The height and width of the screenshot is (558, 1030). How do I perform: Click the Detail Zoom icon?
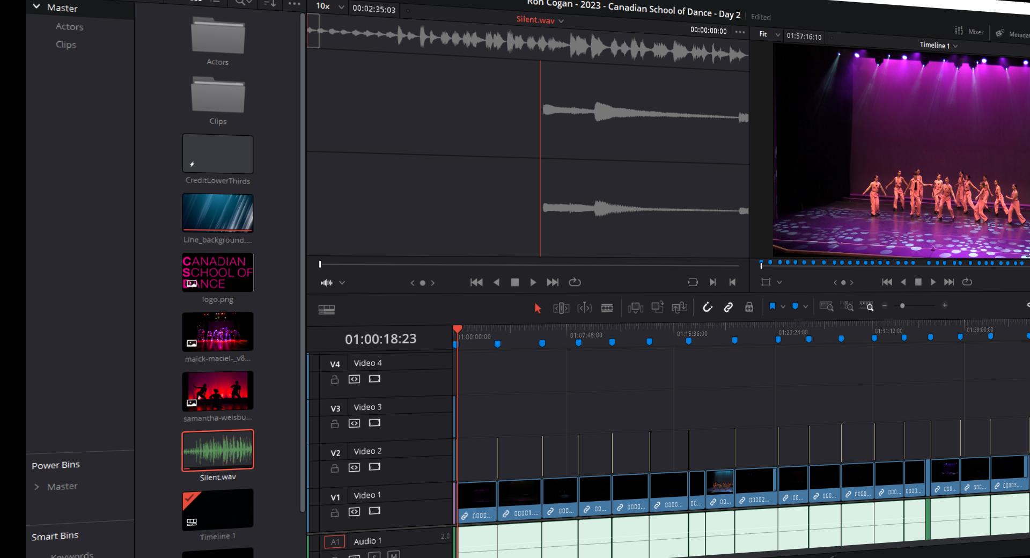point(847,306)
